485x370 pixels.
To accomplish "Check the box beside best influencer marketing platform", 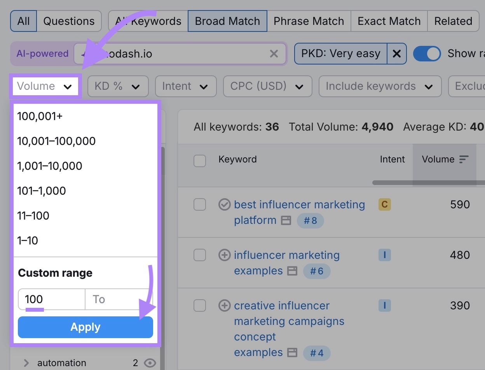I will pos(200,204).
